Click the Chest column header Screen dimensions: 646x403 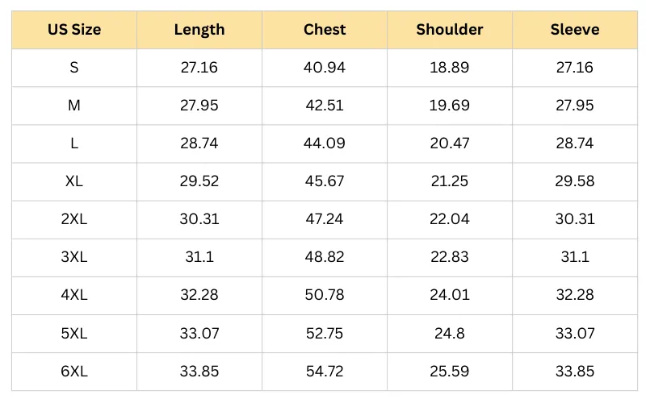point(325,30)
